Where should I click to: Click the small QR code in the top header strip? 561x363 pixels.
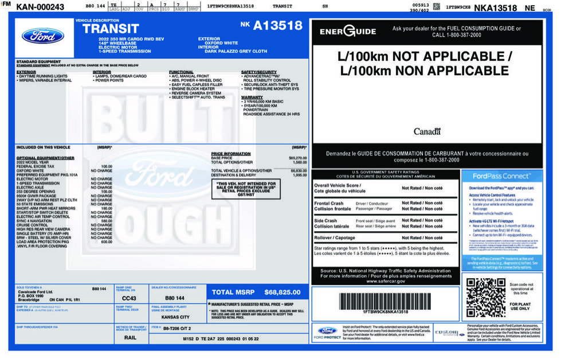point(437,6)
